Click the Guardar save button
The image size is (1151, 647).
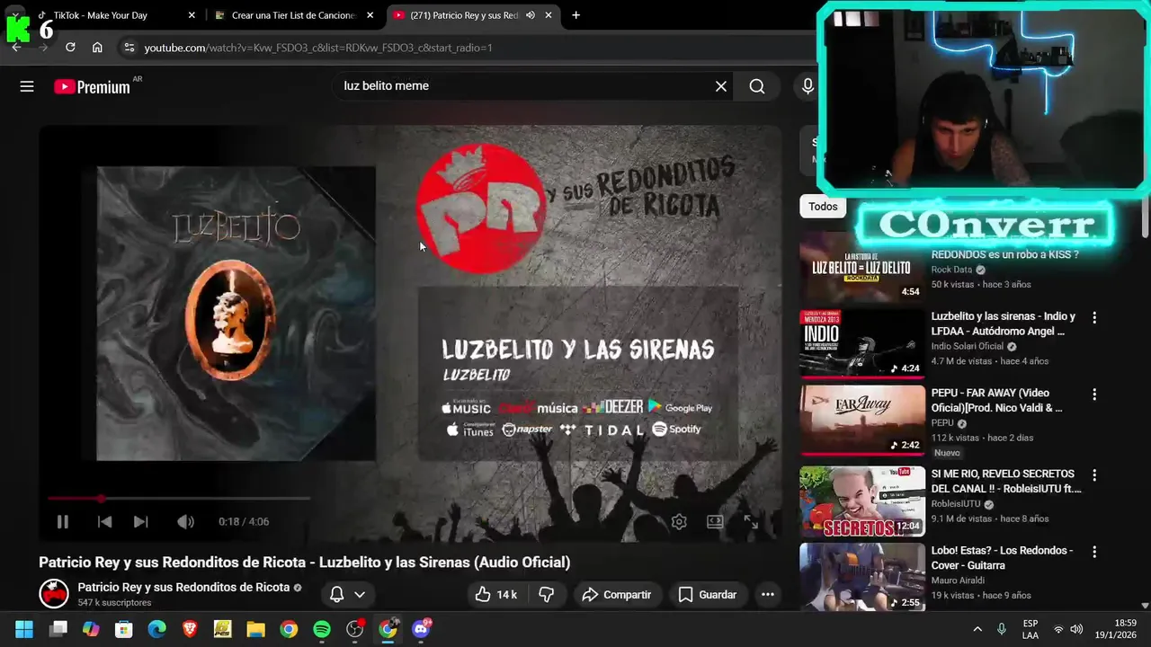(x=707, y=594)
